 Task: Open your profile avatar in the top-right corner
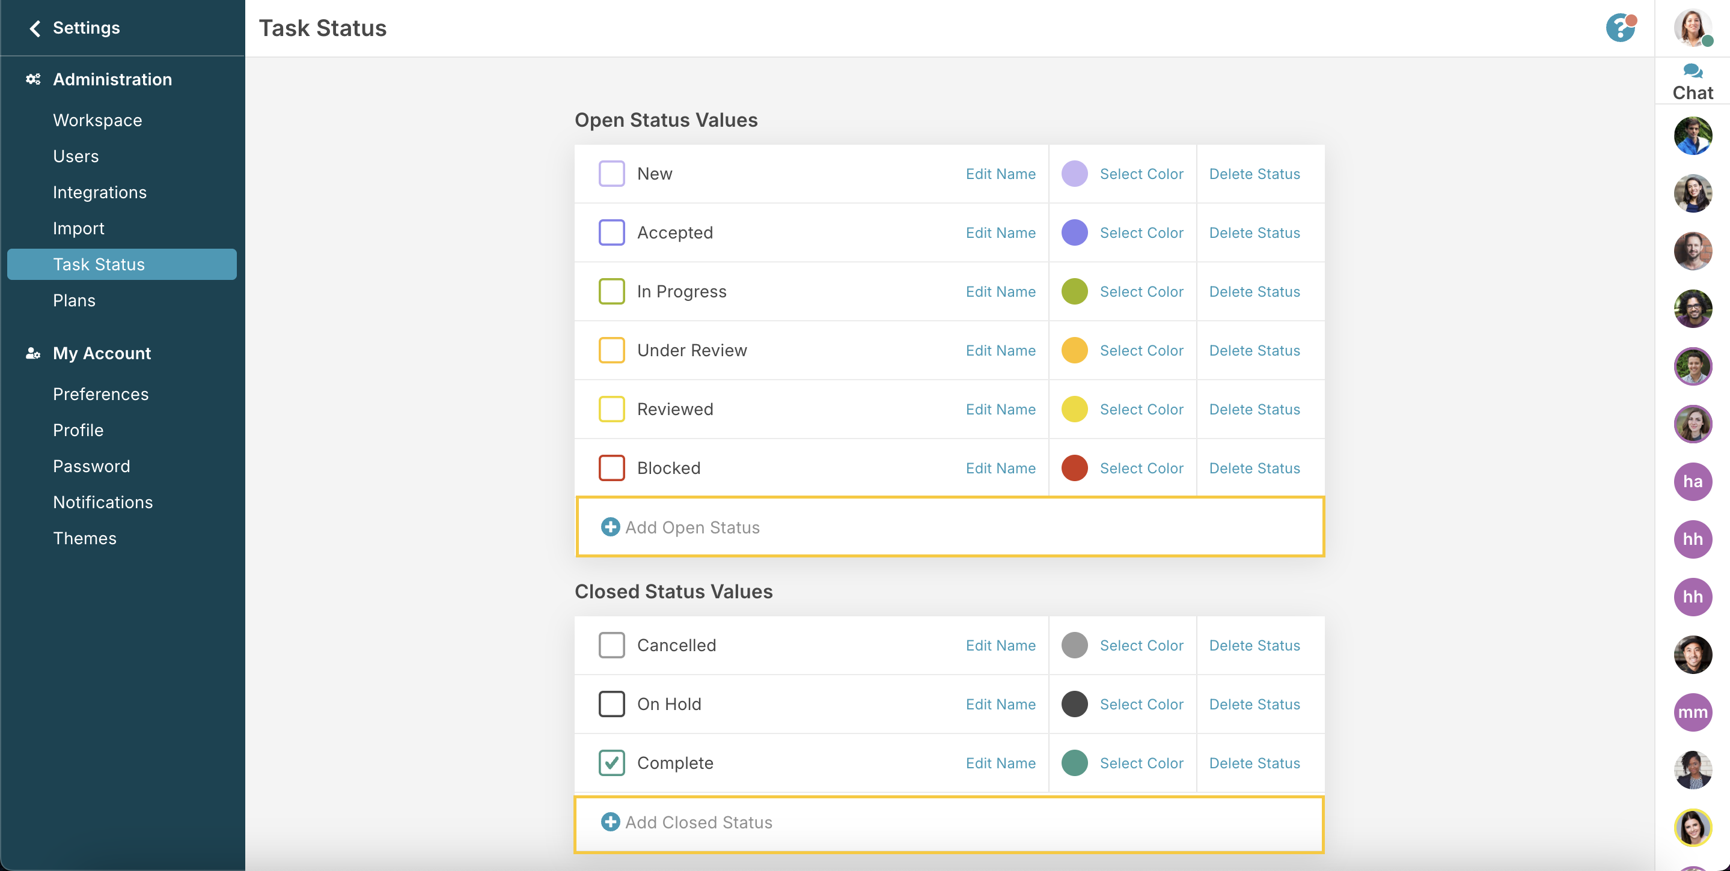[x=1693, y=28]
